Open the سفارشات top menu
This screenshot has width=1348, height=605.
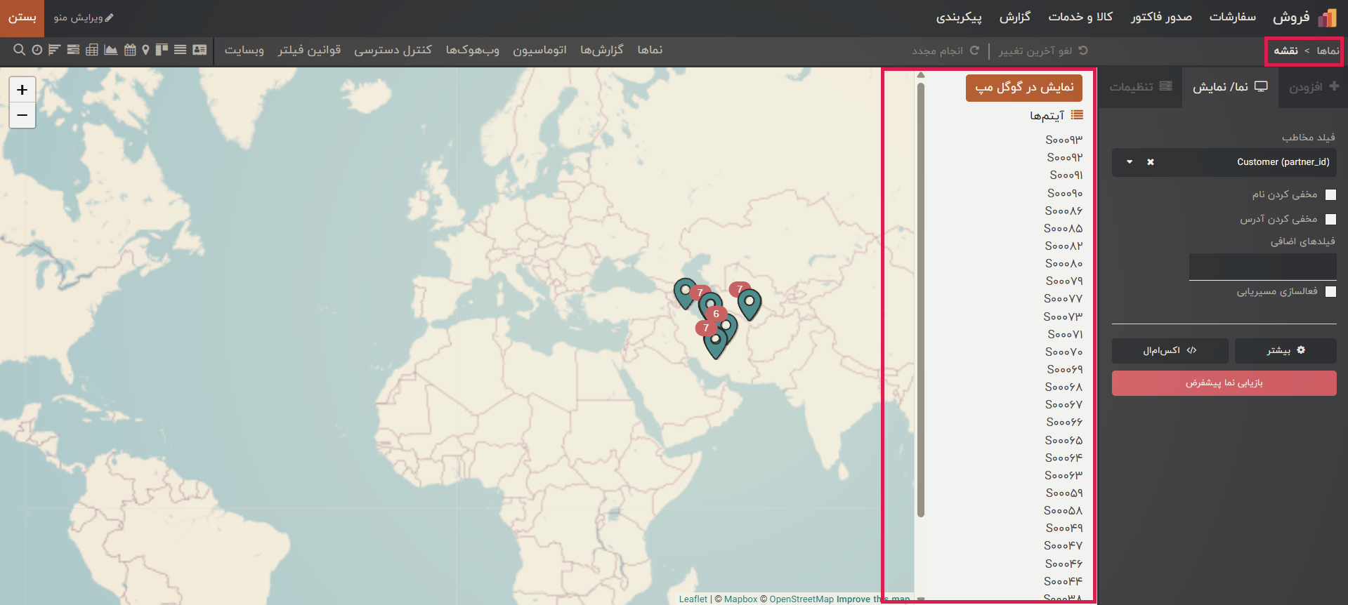point(1232,17)
